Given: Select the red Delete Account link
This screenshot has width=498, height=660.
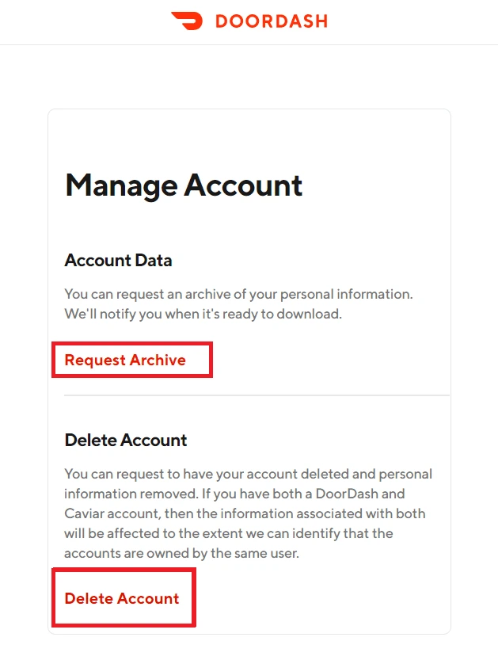Looking at the screenshot, I should pos(122,598).
